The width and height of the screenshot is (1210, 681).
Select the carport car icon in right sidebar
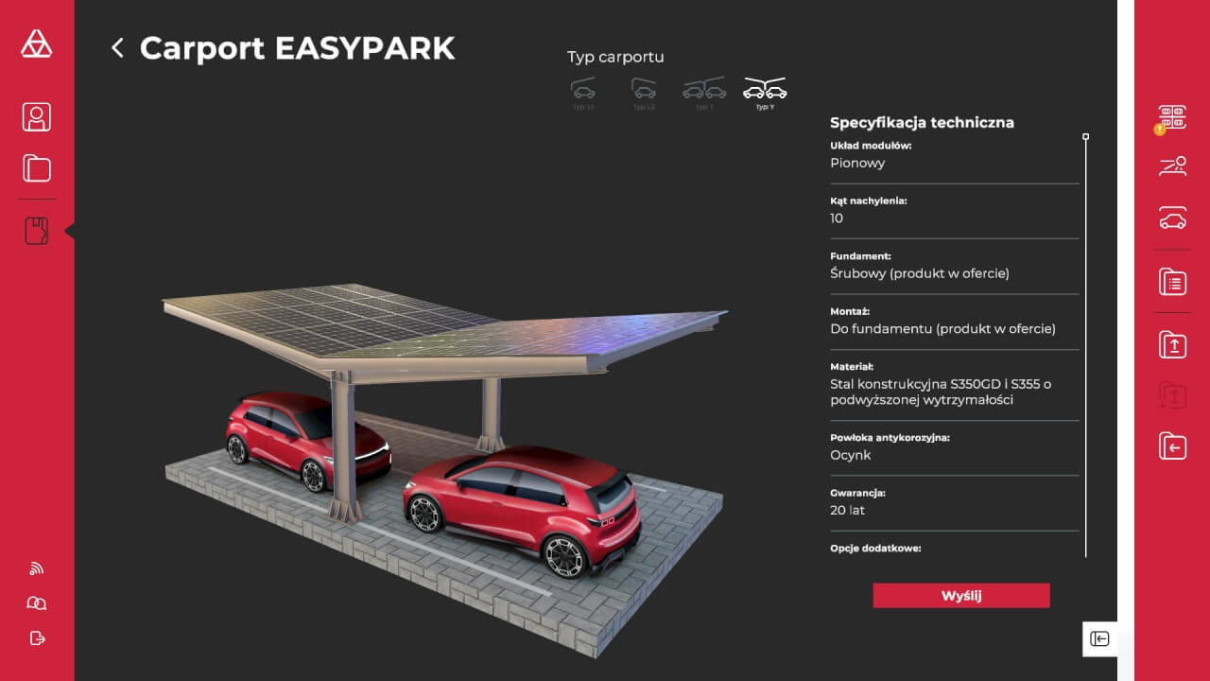point(1172,219)
